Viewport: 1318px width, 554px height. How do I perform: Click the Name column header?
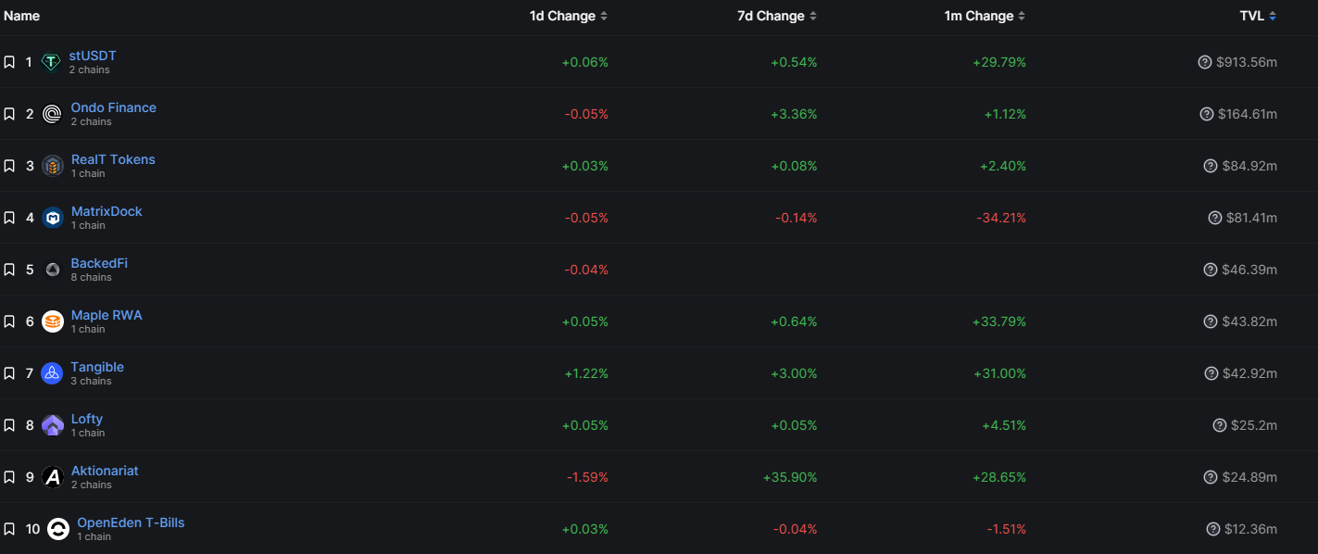(x=21, y=16)
